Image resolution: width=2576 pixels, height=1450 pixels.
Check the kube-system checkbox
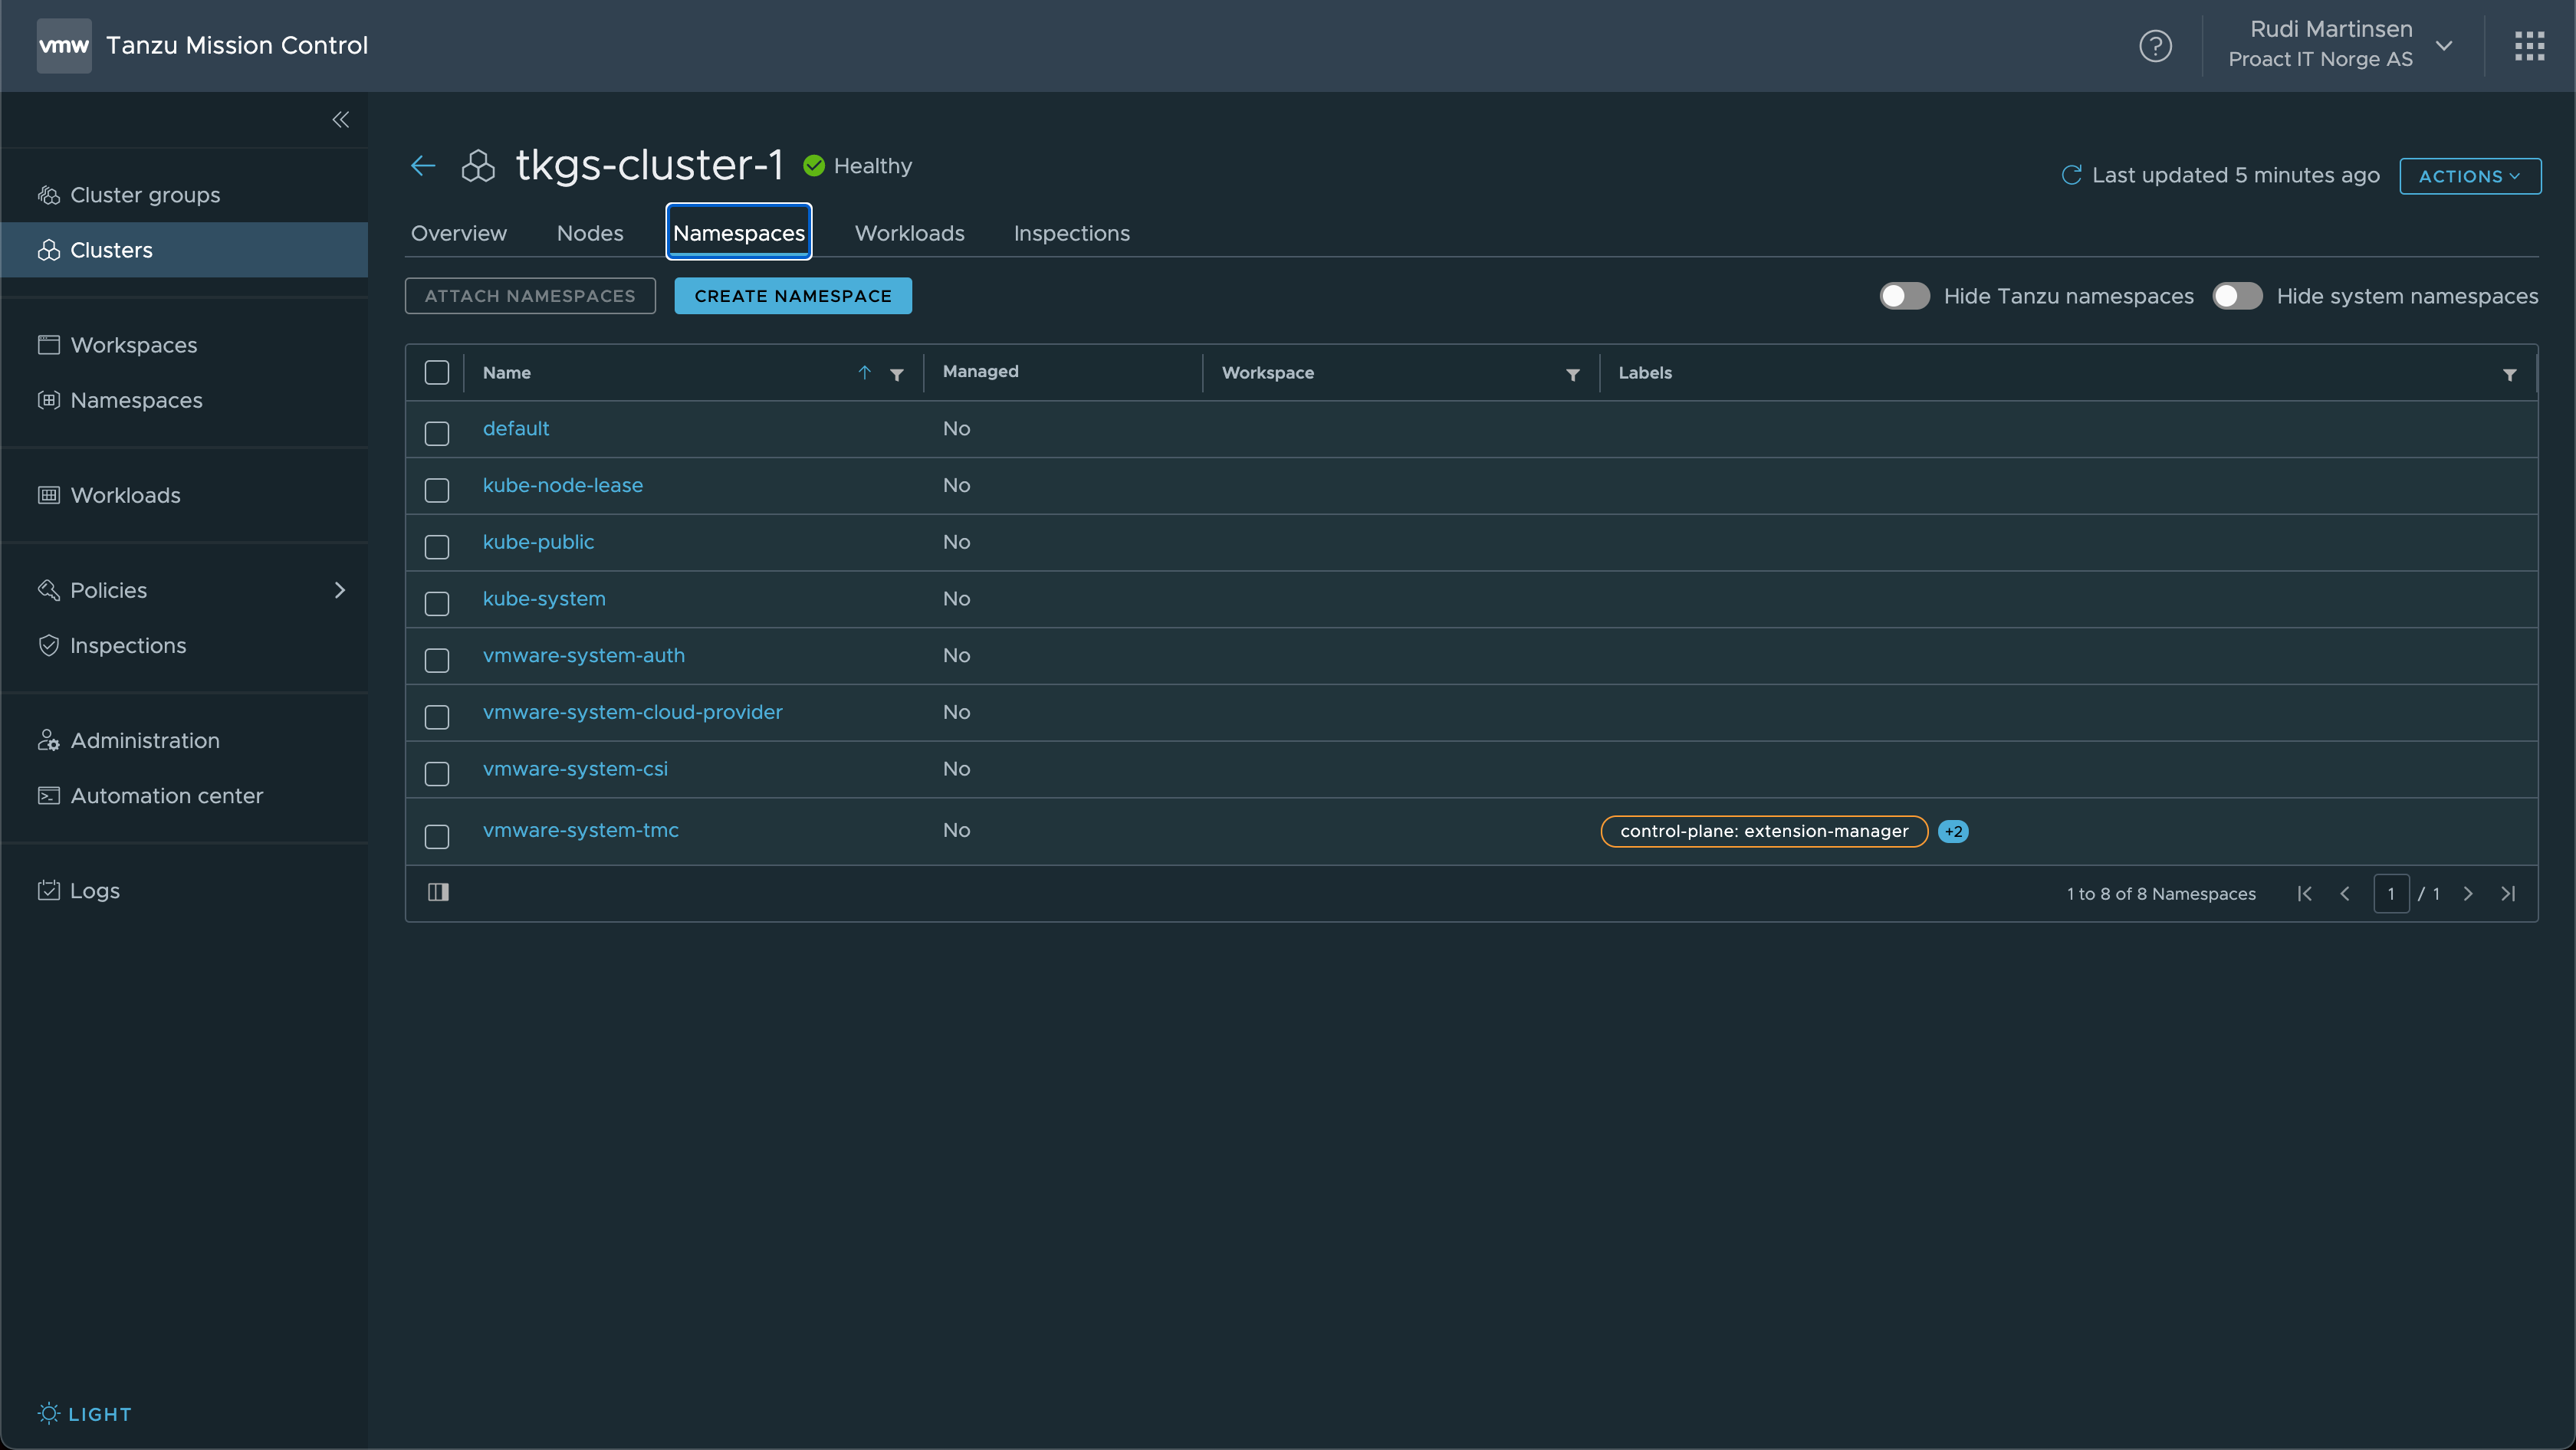(437, 604)
